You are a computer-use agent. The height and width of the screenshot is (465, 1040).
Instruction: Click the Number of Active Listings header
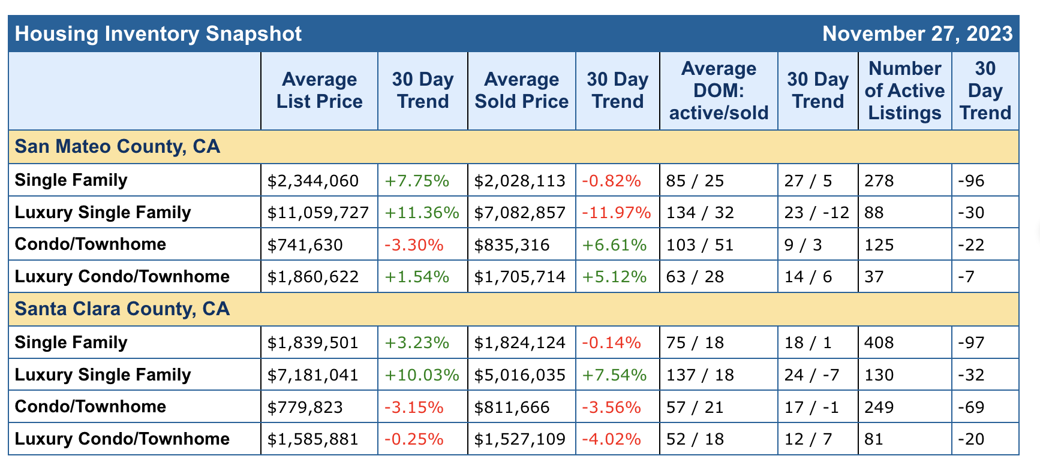click(x=904, y=90)
